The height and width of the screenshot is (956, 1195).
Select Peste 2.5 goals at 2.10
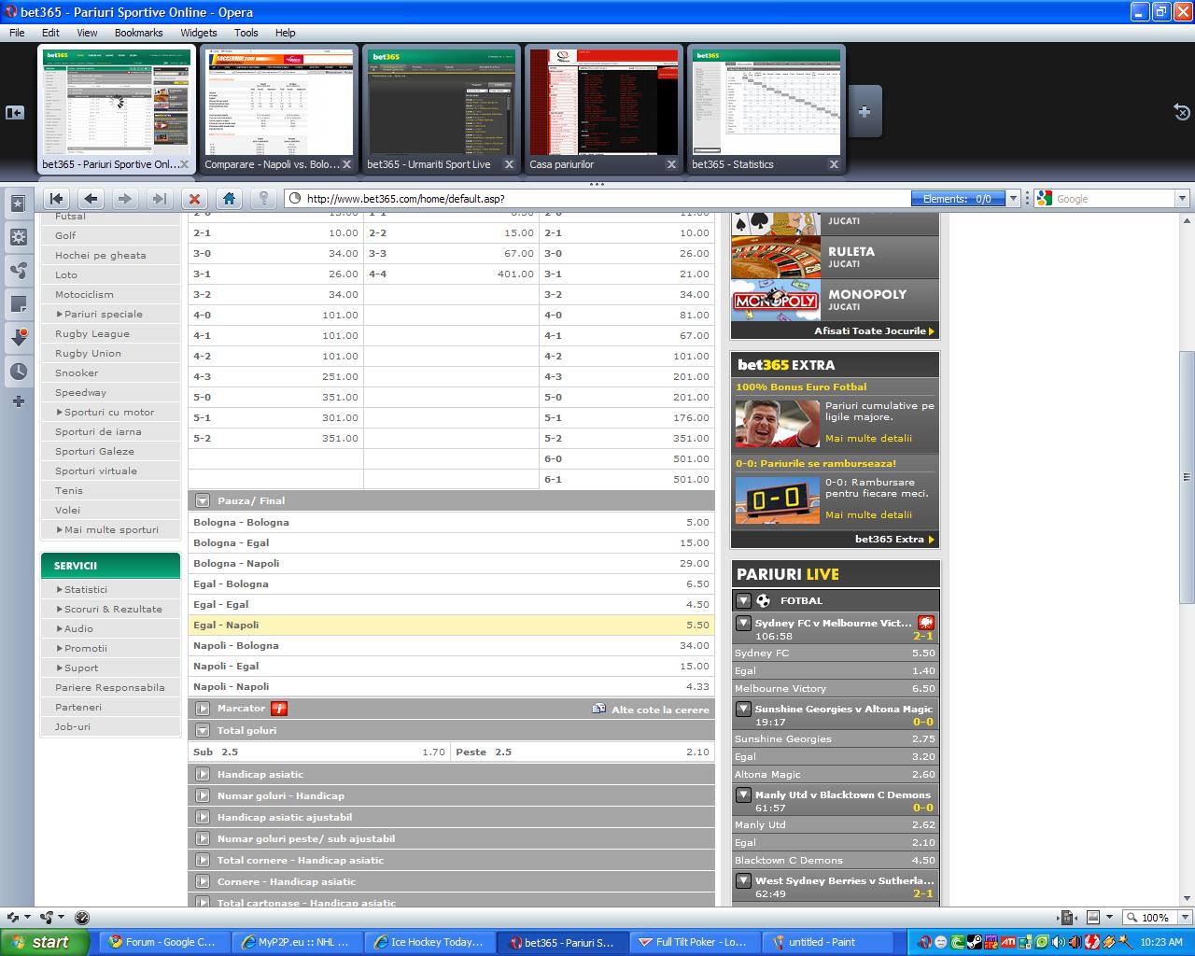click(x=583, y=752)
